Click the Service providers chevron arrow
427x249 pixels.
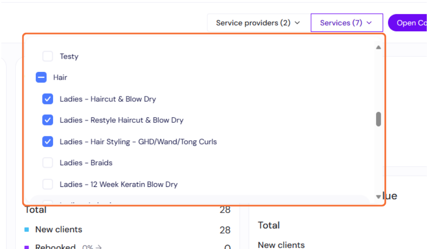pos(298,23)
